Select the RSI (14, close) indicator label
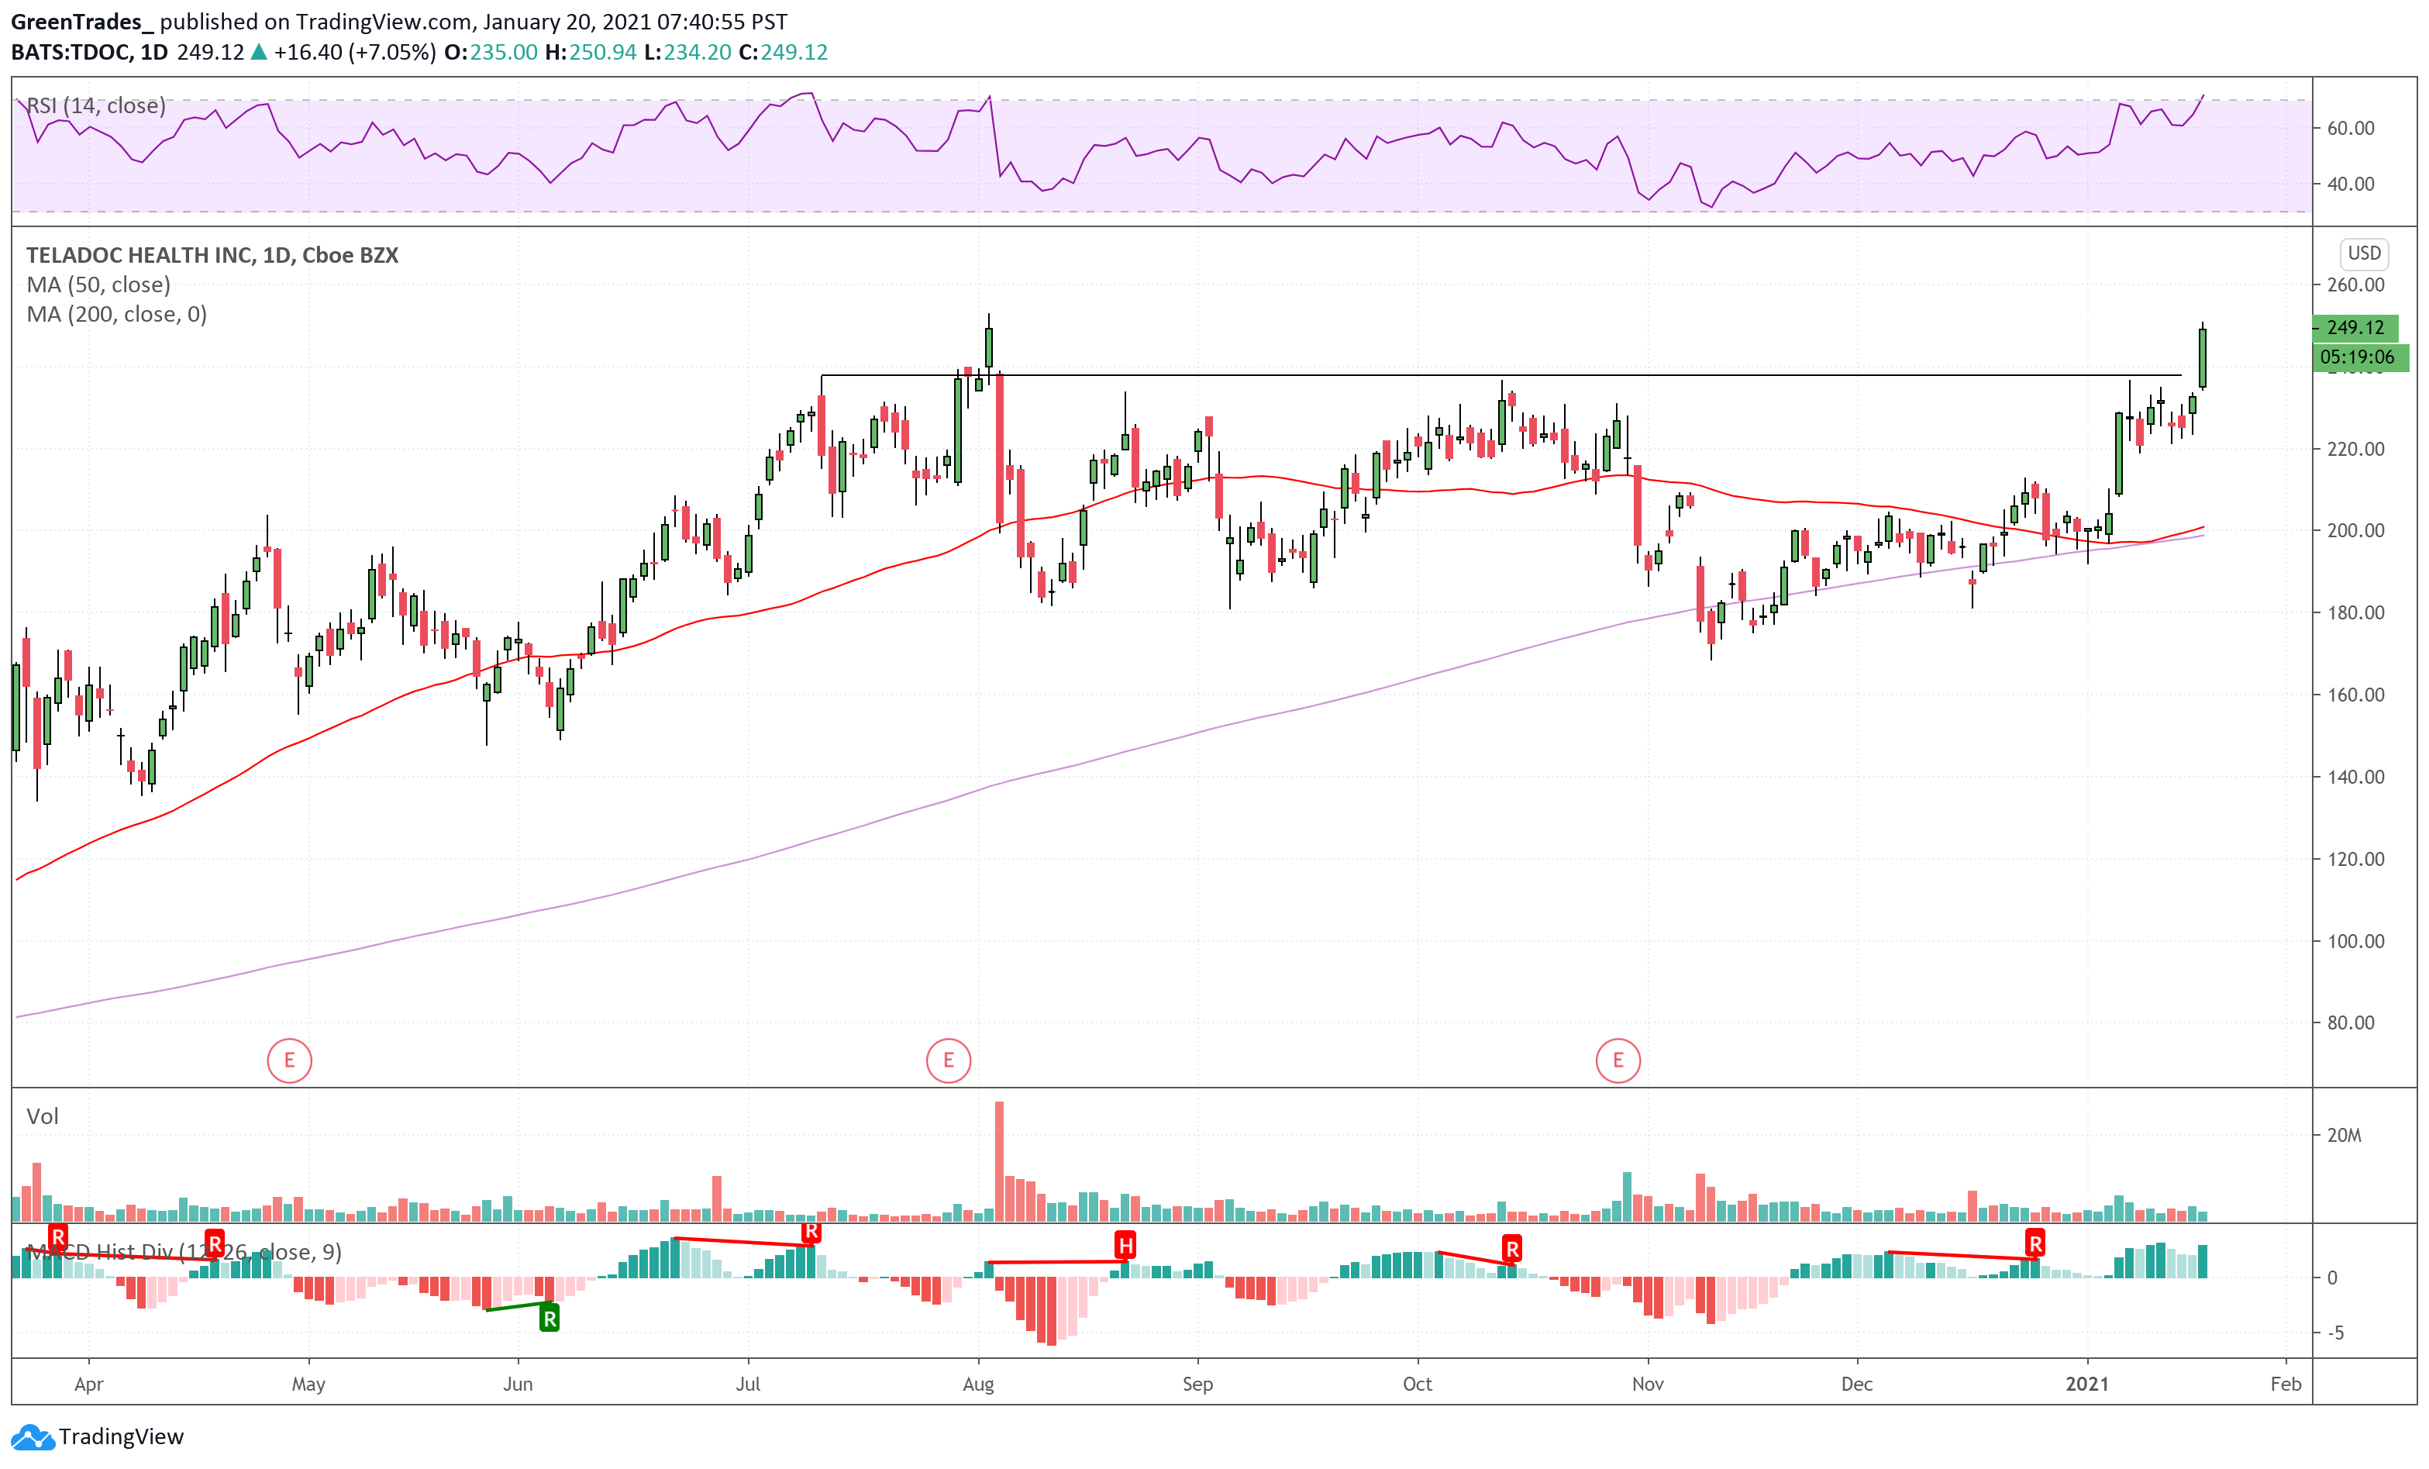The height and width of the screenshot is (1469, 2429). pos(95,105)
